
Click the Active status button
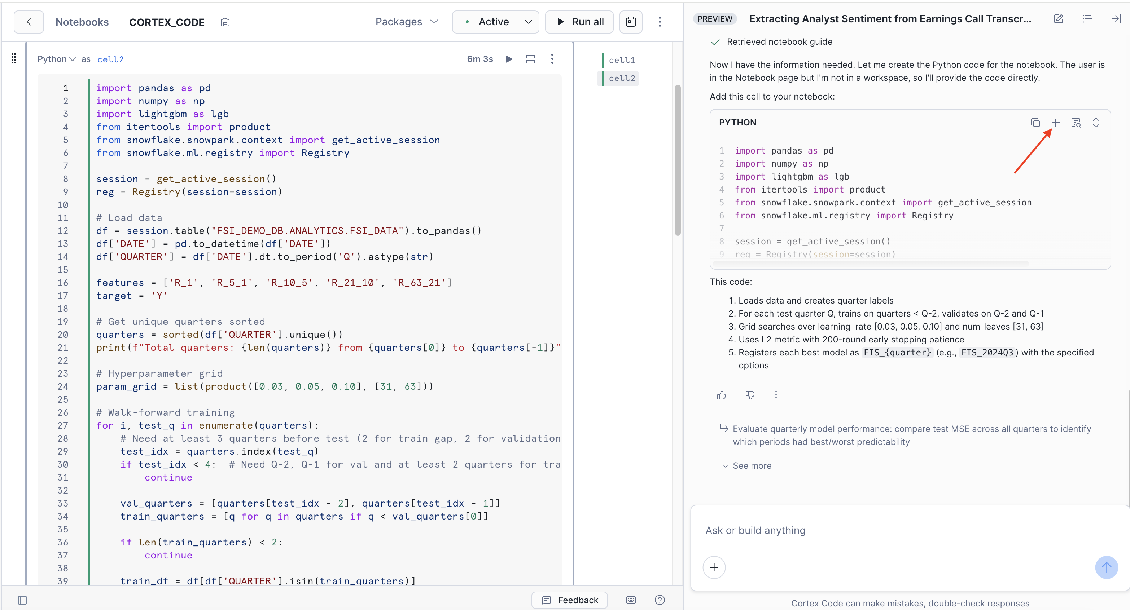point(486,22)
